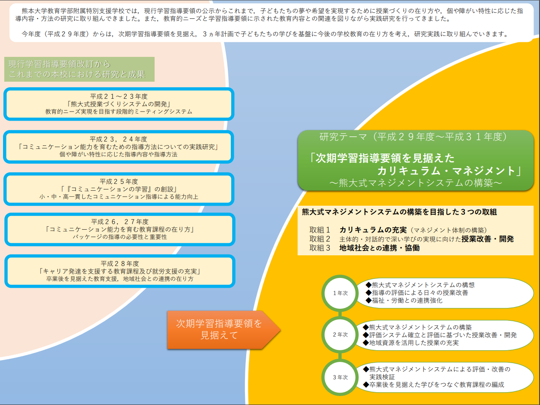The height and width of the screenshot is (405, 540).
Task: Click the green 3年次 circle
Action: pyautogui.click(x=340, y=378)
